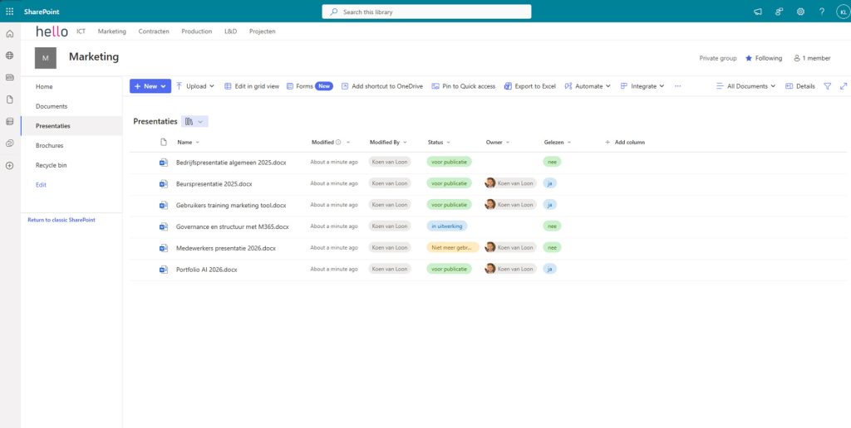Click the filter funnel icon
This screenshot has width=851, height=428.
pyautogui.click(x=827, y=86)
